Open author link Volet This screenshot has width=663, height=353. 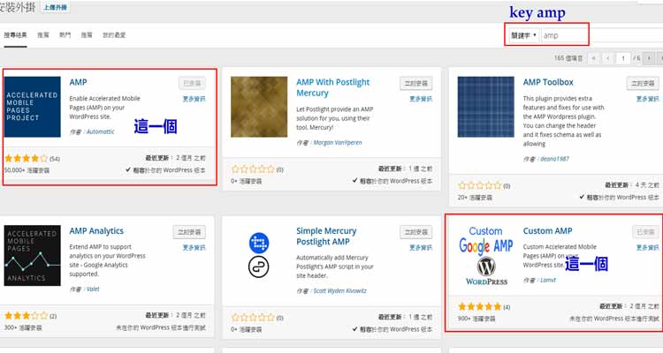coord(93,289)
